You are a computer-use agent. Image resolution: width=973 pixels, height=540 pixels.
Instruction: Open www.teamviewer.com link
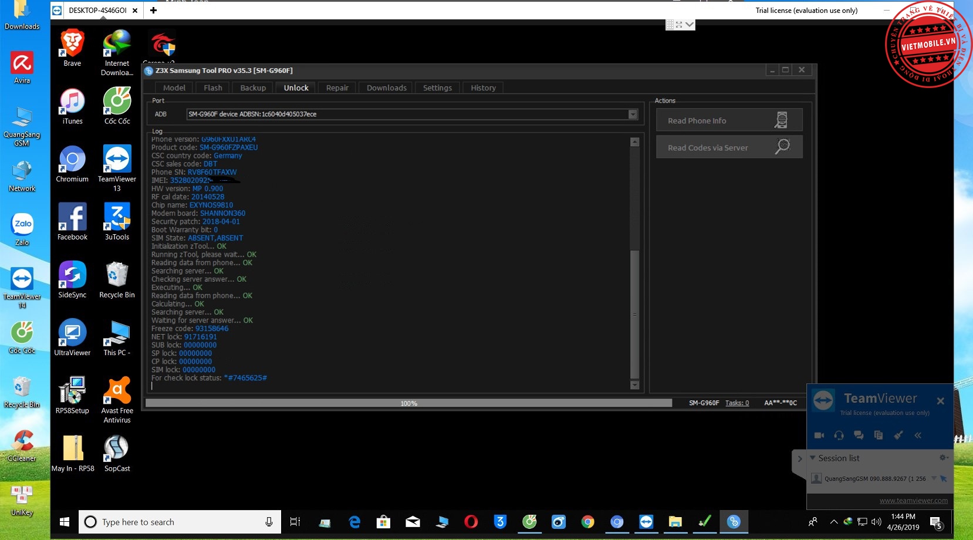pyautogui.click(x=913, y=501)
